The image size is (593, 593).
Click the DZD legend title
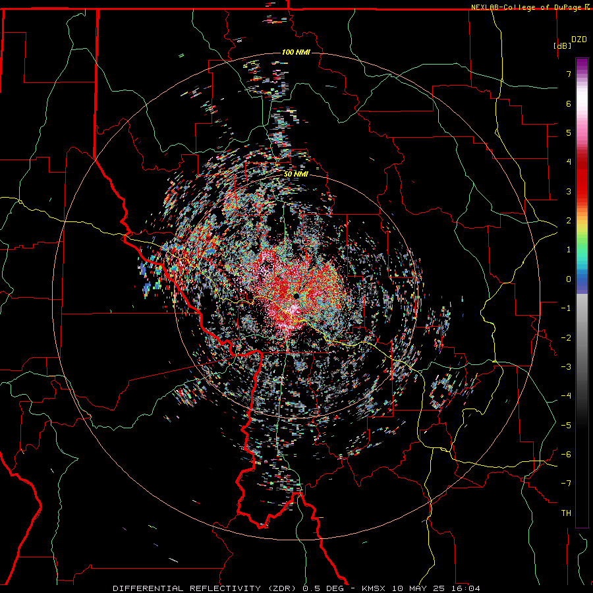(x=579, y=40)
